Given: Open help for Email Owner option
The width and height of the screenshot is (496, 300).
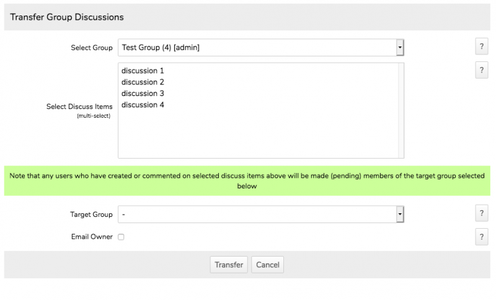Looking at the screenshot, I should tap(481, 236).
